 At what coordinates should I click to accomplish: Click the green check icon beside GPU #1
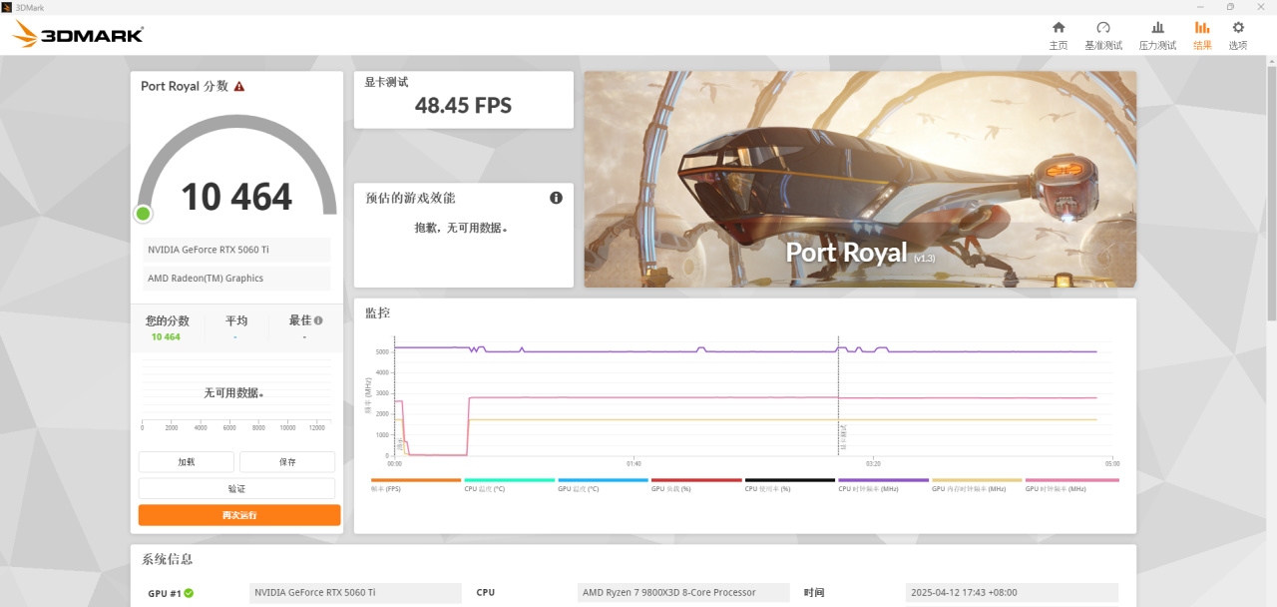click(189, 593)
